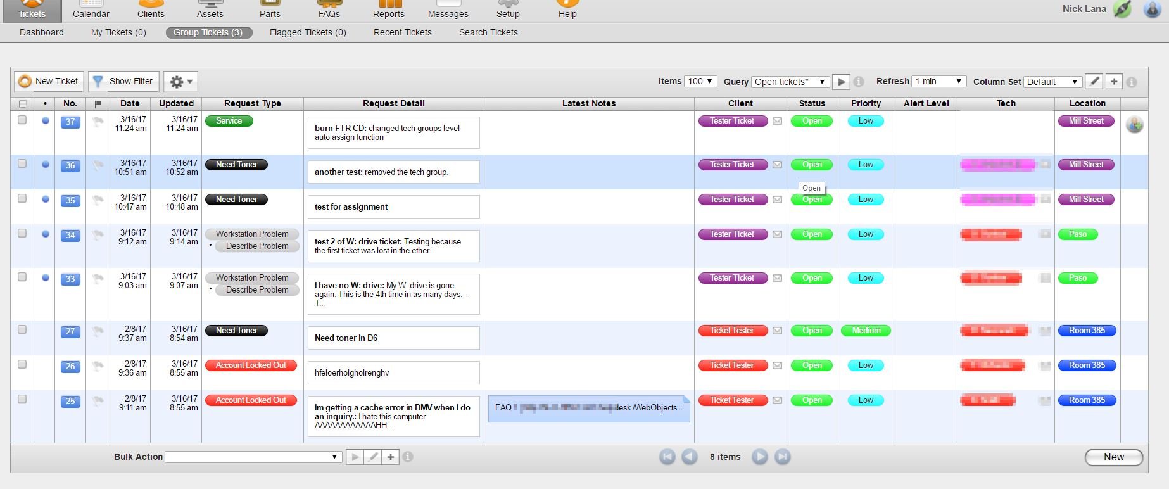Image resolution: width=1169 pixels, height=489 pixels.
Task: Switch to the Dashboard tab
Action: pyautogui.click(x=42, y=32)
